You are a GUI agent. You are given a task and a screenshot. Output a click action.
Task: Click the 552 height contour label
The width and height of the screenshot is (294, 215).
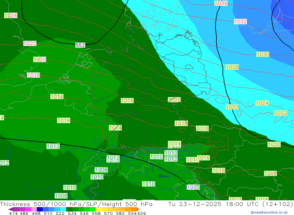[x=80, y=45]
